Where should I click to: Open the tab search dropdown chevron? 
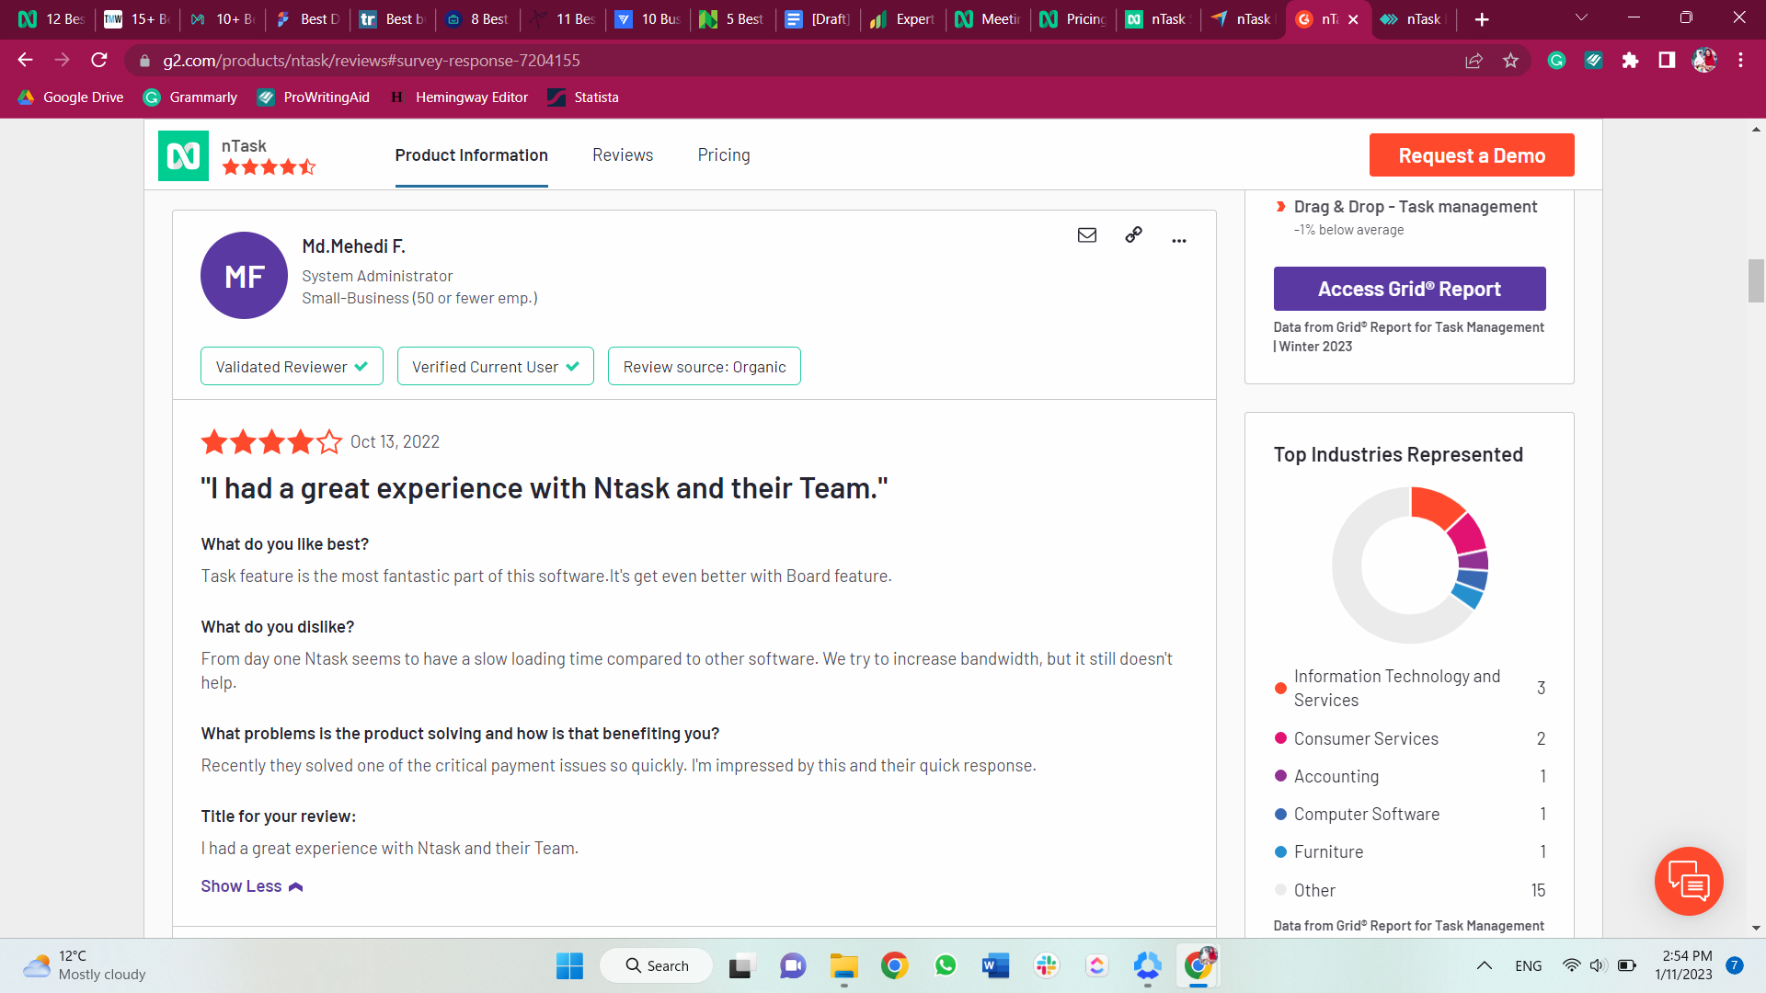(x=1581, y=18)
